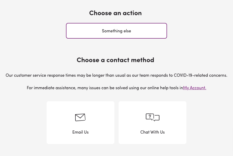Click the "Email Us" text label

click(80, 132)
